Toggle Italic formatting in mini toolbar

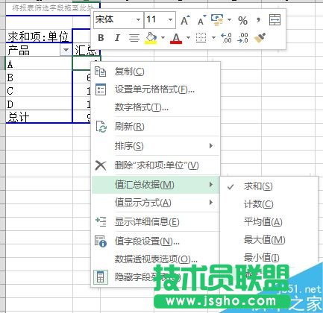pos(117,38)
